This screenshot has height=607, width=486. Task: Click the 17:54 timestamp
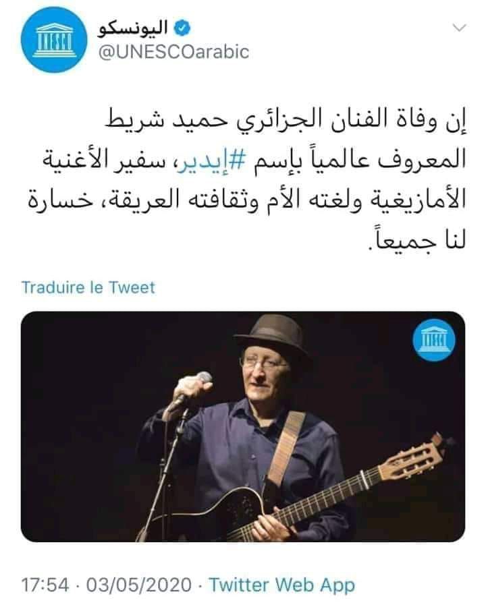(45, 585)
